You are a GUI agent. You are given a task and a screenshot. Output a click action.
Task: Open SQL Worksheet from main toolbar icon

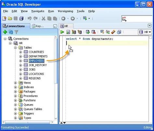tap(85, 18)
